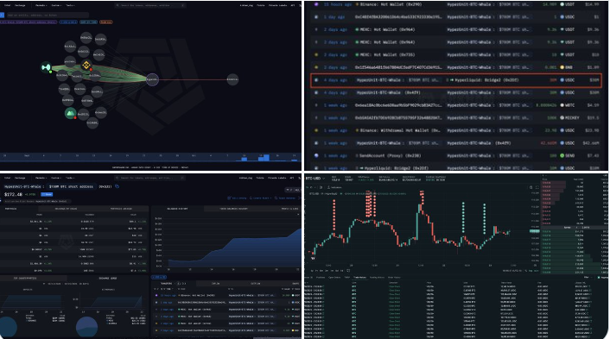Image resolution: width=610 pixels, height=339 pixels.
Task: Click the teal filter chip in graph panel
Action: click(x=88, y=22)
